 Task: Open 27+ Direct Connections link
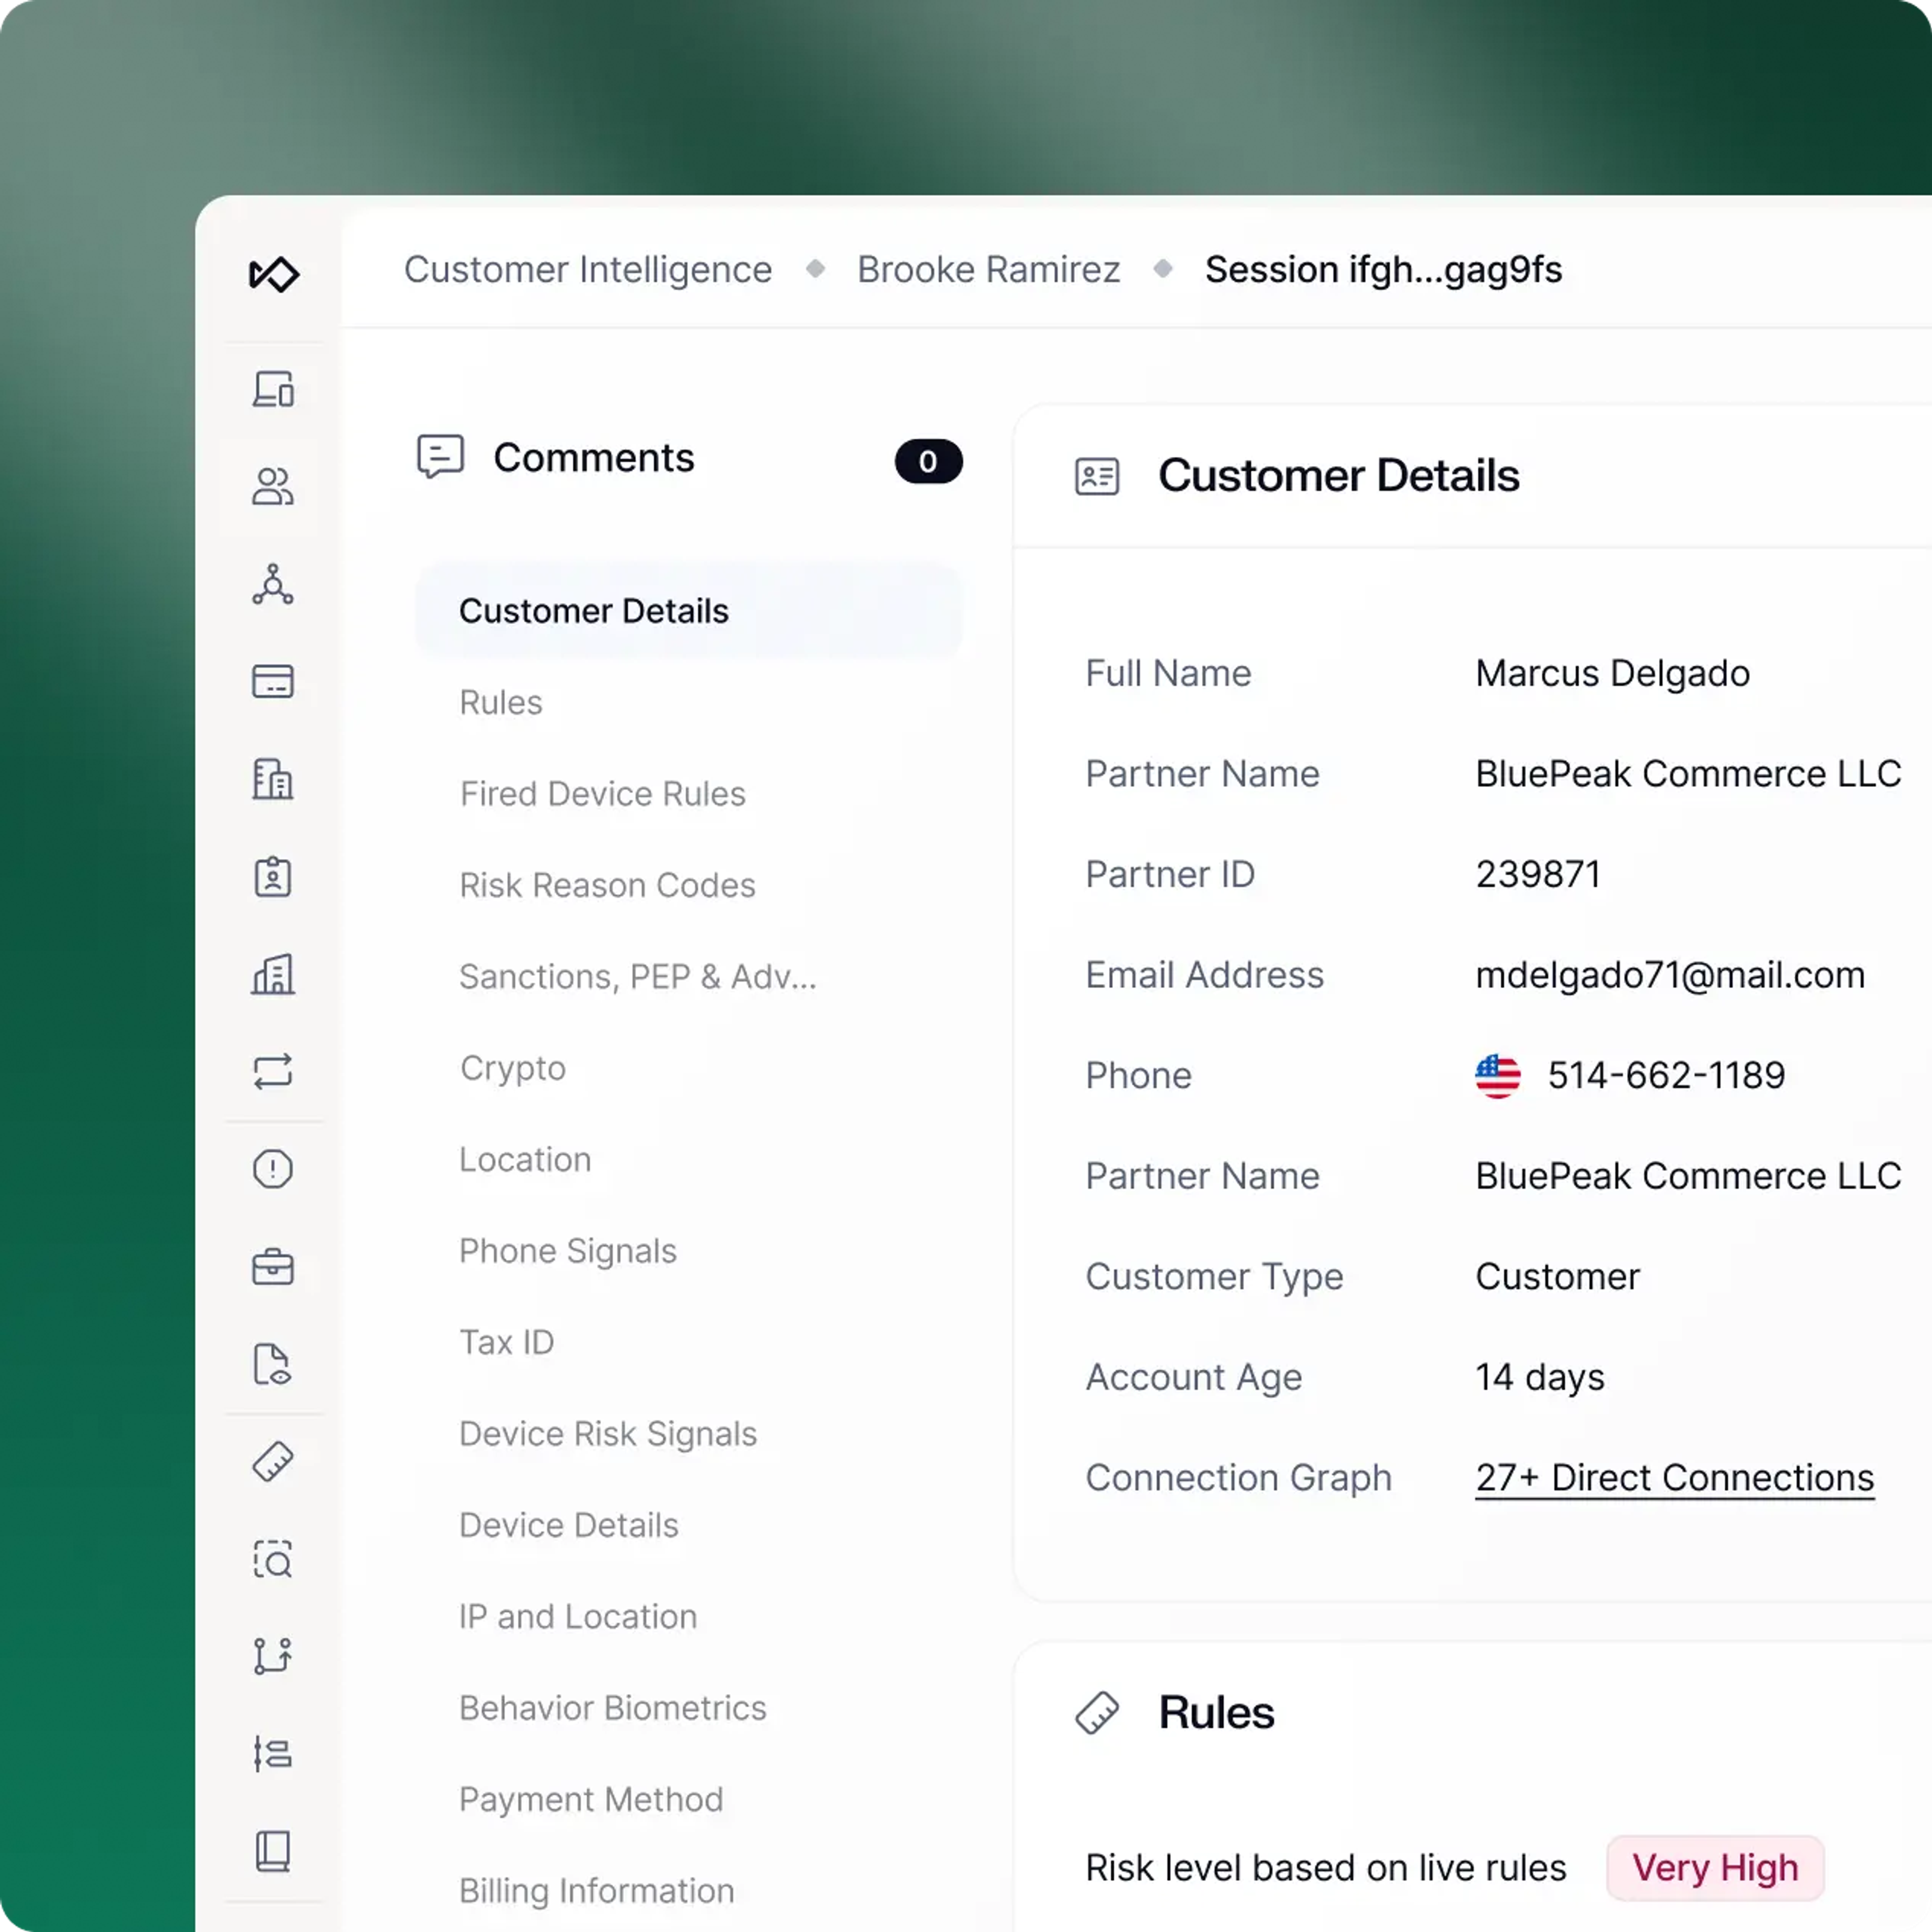click(x=1673, y=1478)
